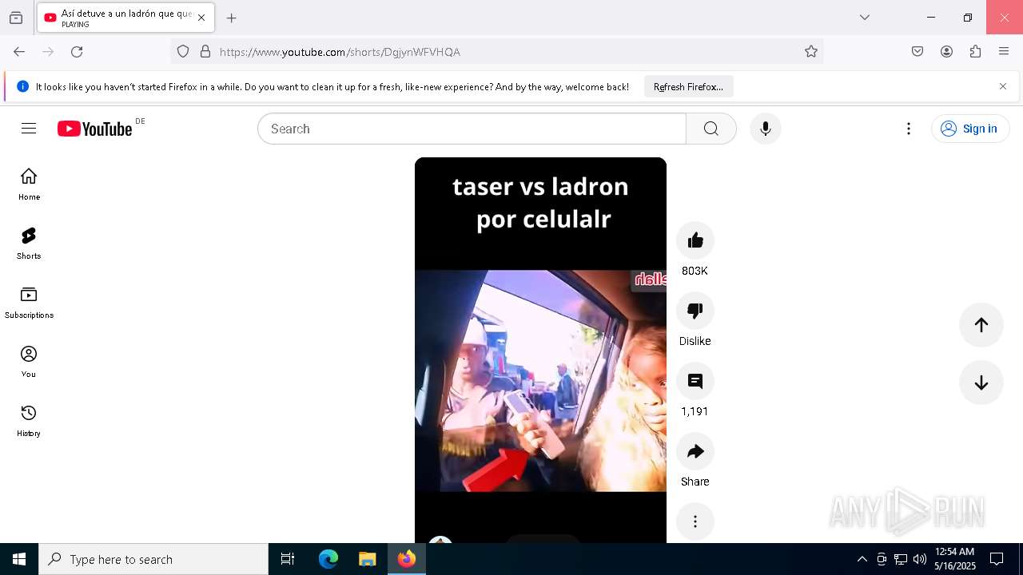Go to YouTube home via logo
The image size is (1023, 575).
pos(94,129)
